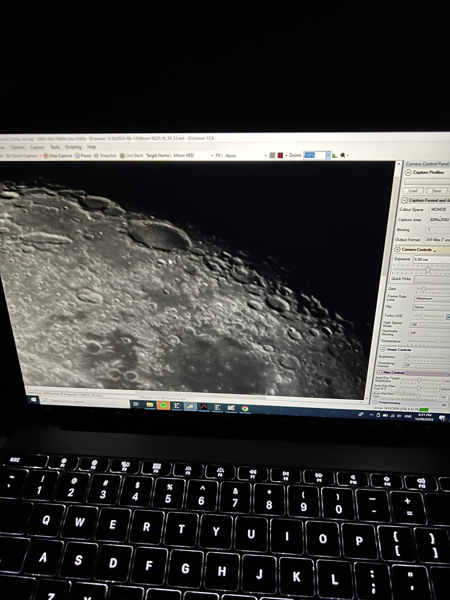The width and height of the screenshot is (450, 600).
Task: Open the Binning dropdown
Action: [438, 229]
